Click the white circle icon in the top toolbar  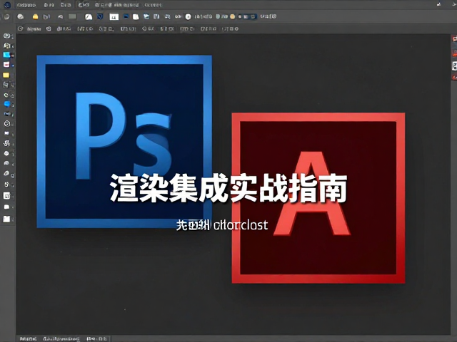(x=189, y=17)
